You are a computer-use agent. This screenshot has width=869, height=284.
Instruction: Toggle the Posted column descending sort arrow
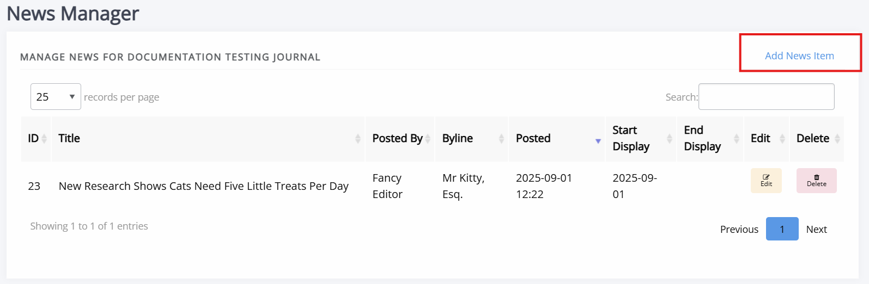tap(598, 141)
